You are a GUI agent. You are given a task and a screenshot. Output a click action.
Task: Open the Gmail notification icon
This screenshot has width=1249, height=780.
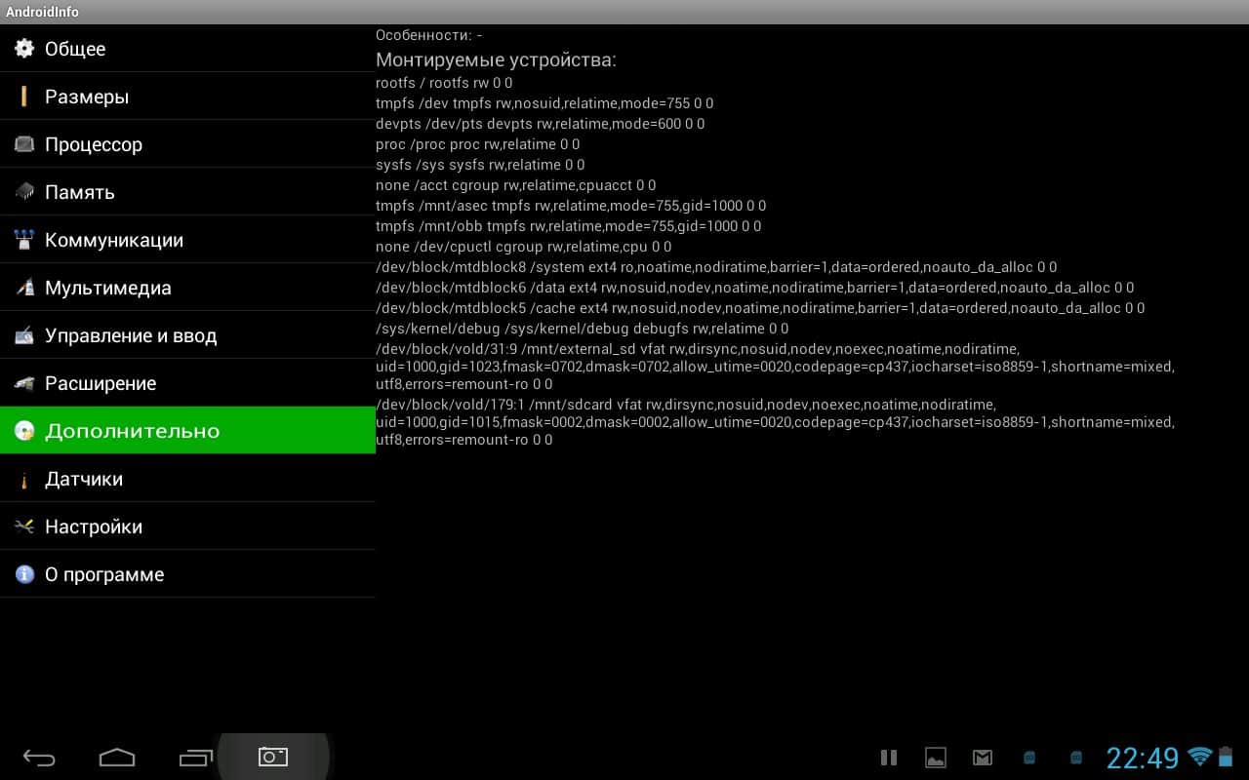(983, 758)
